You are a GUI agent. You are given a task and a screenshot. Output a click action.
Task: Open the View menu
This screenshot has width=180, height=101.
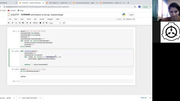pyautogui.click(x=22, y=19)
